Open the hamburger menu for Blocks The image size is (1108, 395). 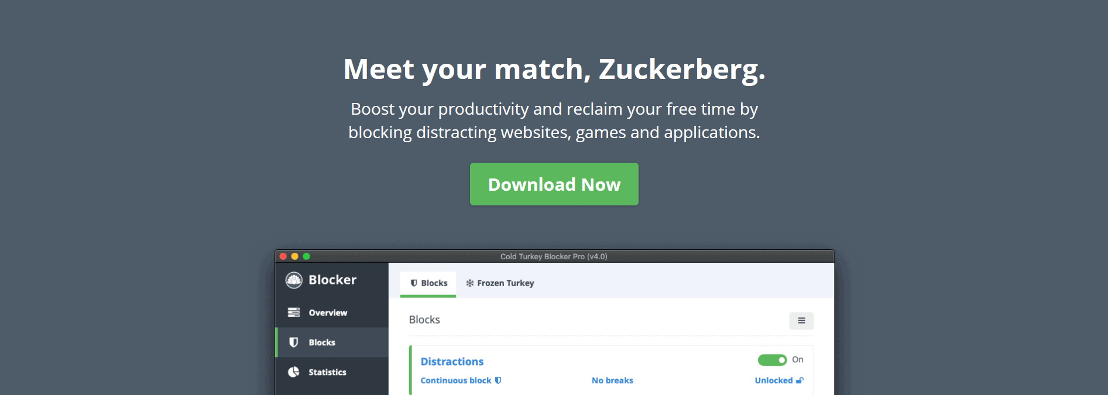[801, 321]
